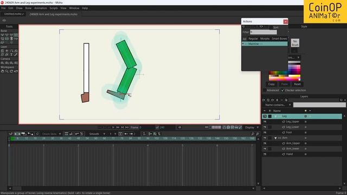
Task: Click the new layer icon in the Layers panel
Action: 264,100
